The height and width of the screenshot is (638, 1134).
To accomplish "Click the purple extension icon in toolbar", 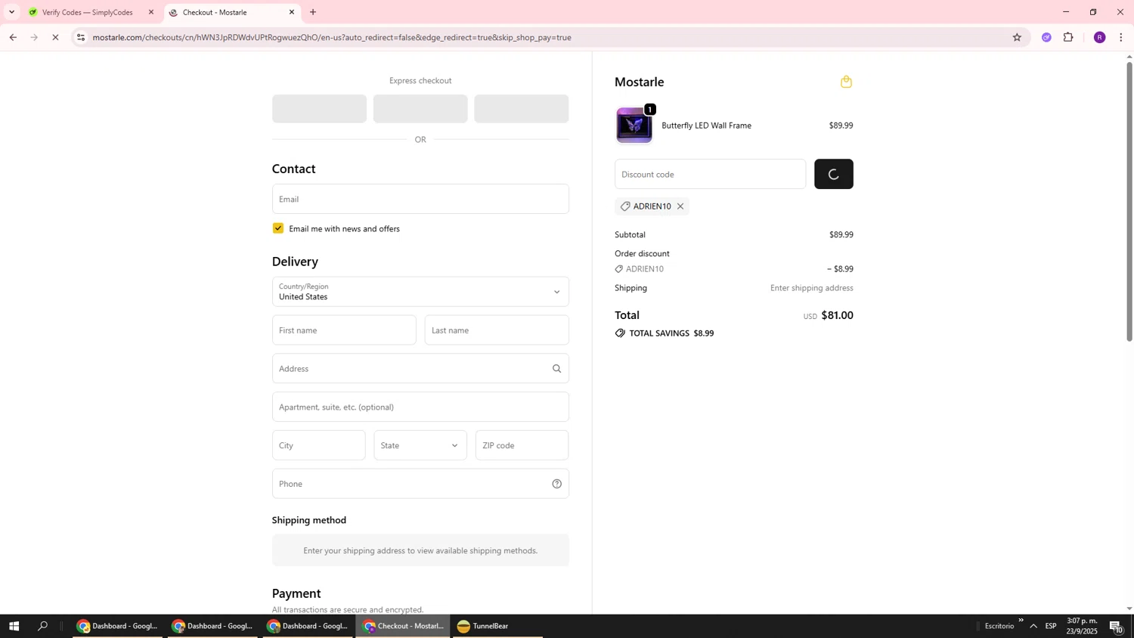I will (x=1046, y=37).
